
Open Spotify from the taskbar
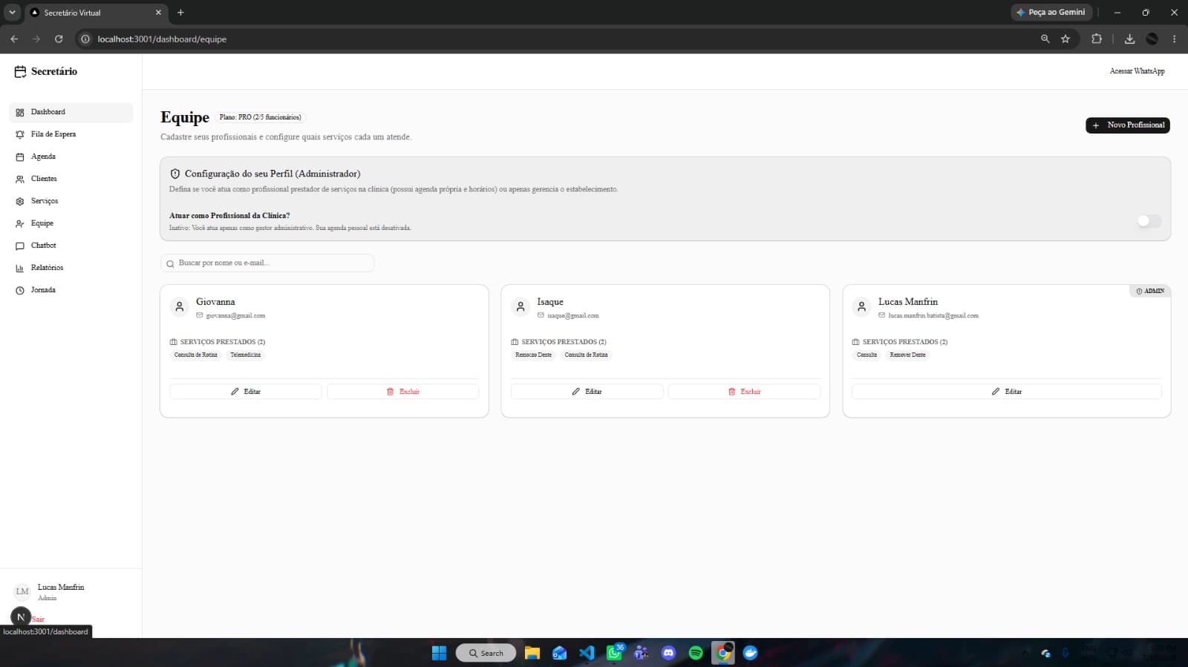[x=696, y=653]
